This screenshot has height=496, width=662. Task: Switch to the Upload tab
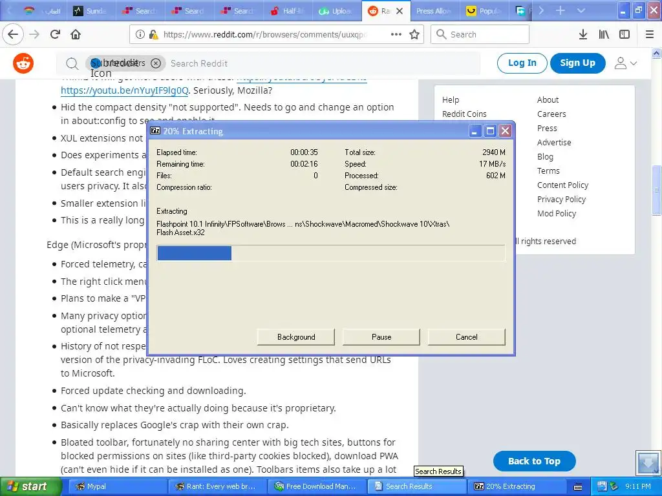[336, 11]
